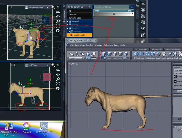Open the Perspective View dropdown
Screen dimensions: 182x138
pos(37,7)
